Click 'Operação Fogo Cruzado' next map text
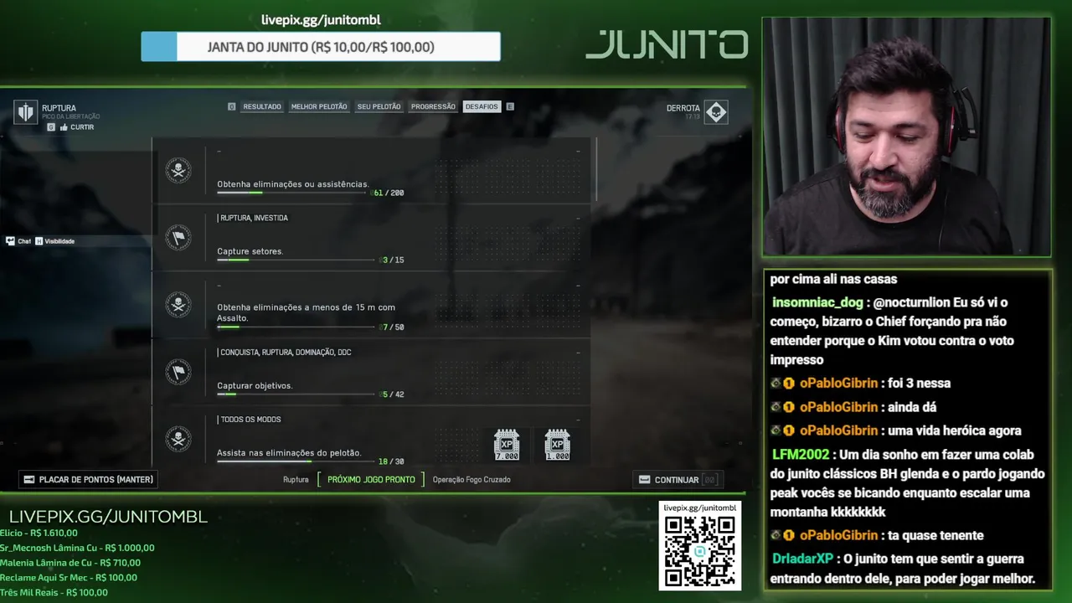Screen dimensions: 1072x603 click(472, 480)
